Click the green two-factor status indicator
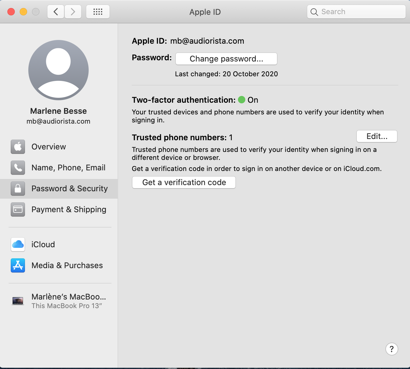Image resolution: width=410 pixels, height=369 pixels. tap(242, 100)
